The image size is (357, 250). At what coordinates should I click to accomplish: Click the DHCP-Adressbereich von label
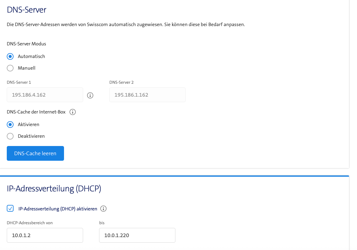pyautogui.click(x=30, y=223)
